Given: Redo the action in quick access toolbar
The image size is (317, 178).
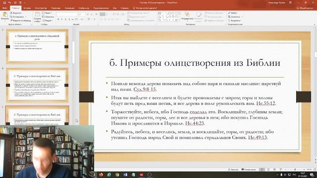Looking at the screenshot, I should click(15, 2).
